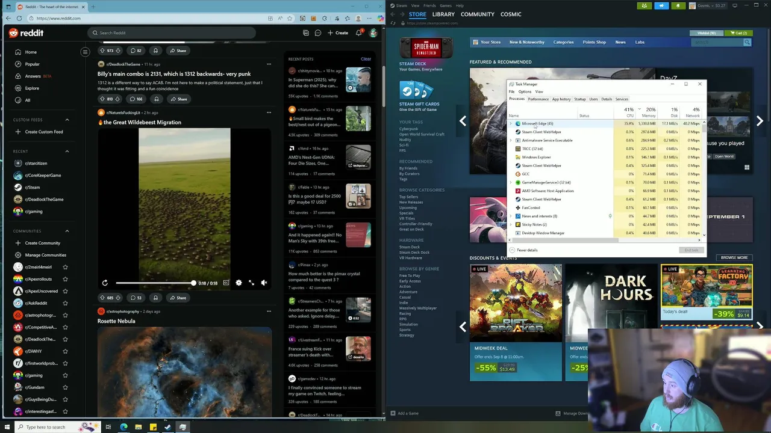Image resolution: width=771 pixels, height=433 pixels.
Task: Open Steam Cart button
Action: click(x=738, y=33)
